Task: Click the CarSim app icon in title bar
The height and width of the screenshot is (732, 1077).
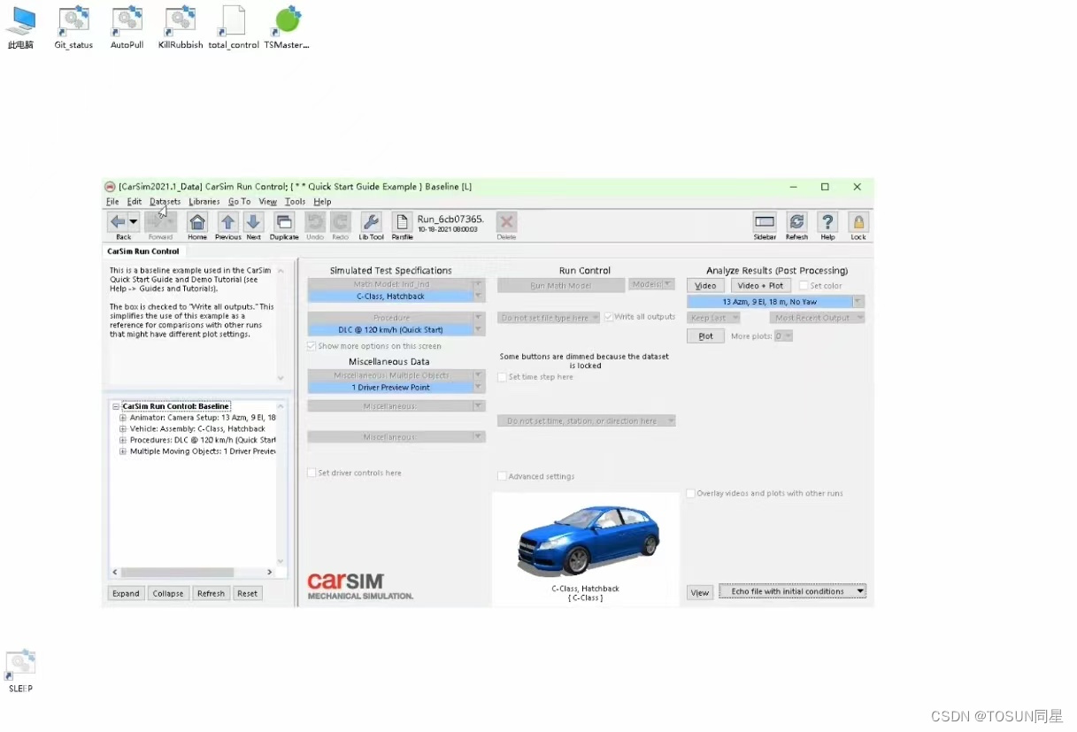Action: pos(110,187)
